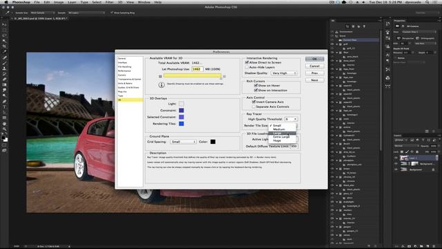This screenshot has height=249, width=442.
Task: Toggle Show on Hover checkbox
Action: 256,85
